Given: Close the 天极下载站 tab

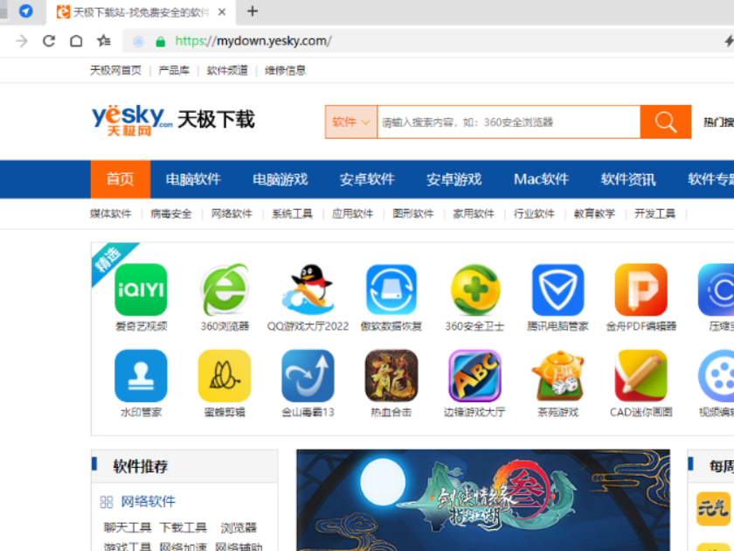Looking at the screenshot, I should (222, 12).
